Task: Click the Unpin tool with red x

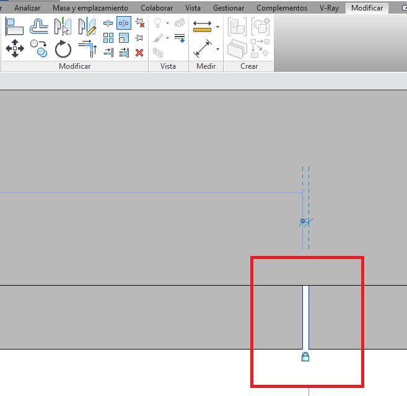Action: click(x=139, y=24)
